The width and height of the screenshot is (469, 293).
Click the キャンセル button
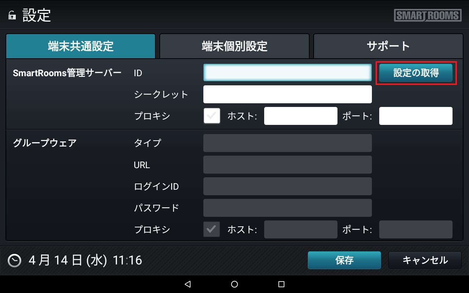pyautogui.click(x=425, y=260)
